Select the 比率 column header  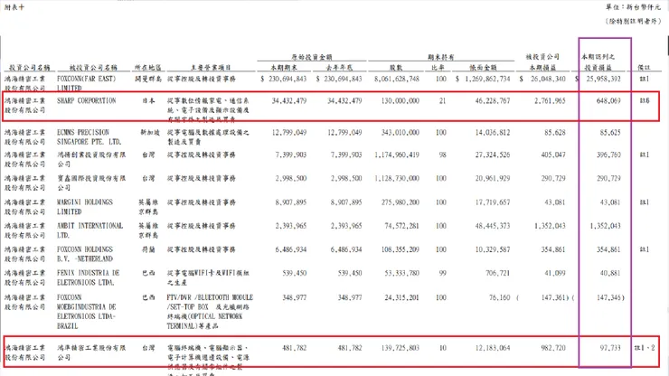point(438,68)
